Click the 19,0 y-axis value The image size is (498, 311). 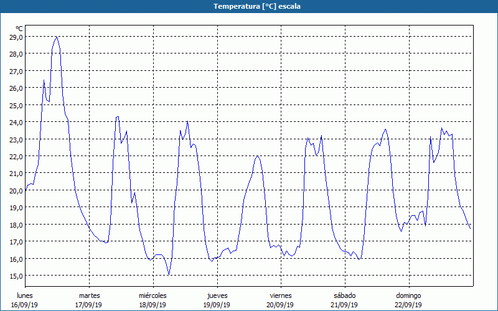tap(16, 208)
